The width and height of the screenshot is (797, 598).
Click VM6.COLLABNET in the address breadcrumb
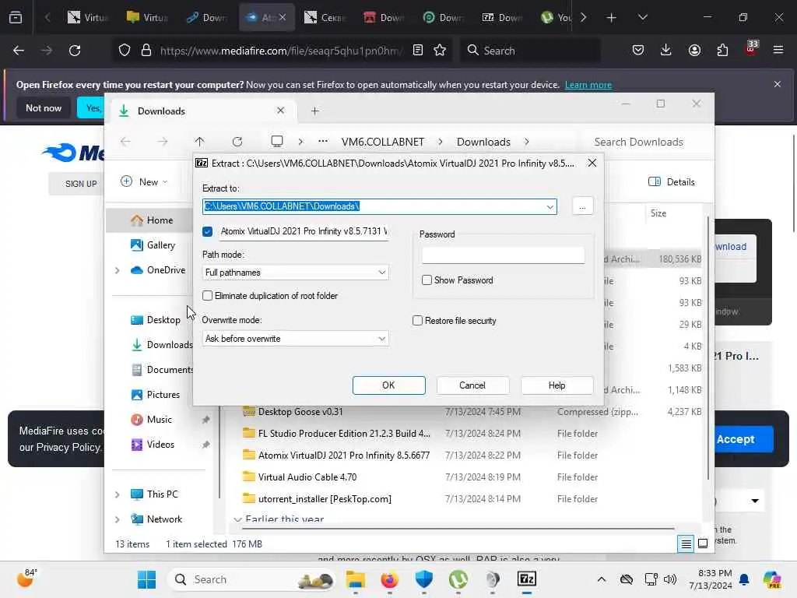coord(383,142)
